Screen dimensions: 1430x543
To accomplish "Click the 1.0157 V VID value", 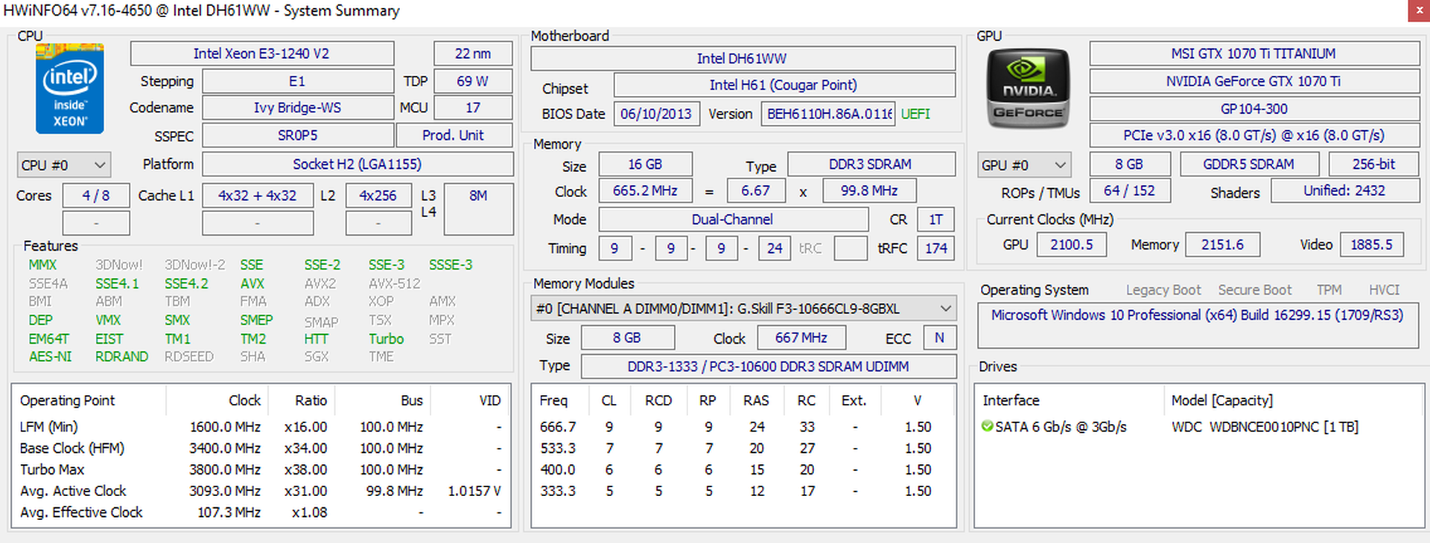I will pyautogui.click(x=474, y=492).
